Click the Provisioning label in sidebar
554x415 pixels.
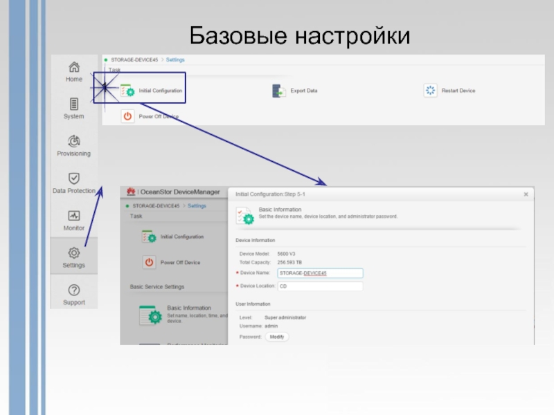point(74,154)
